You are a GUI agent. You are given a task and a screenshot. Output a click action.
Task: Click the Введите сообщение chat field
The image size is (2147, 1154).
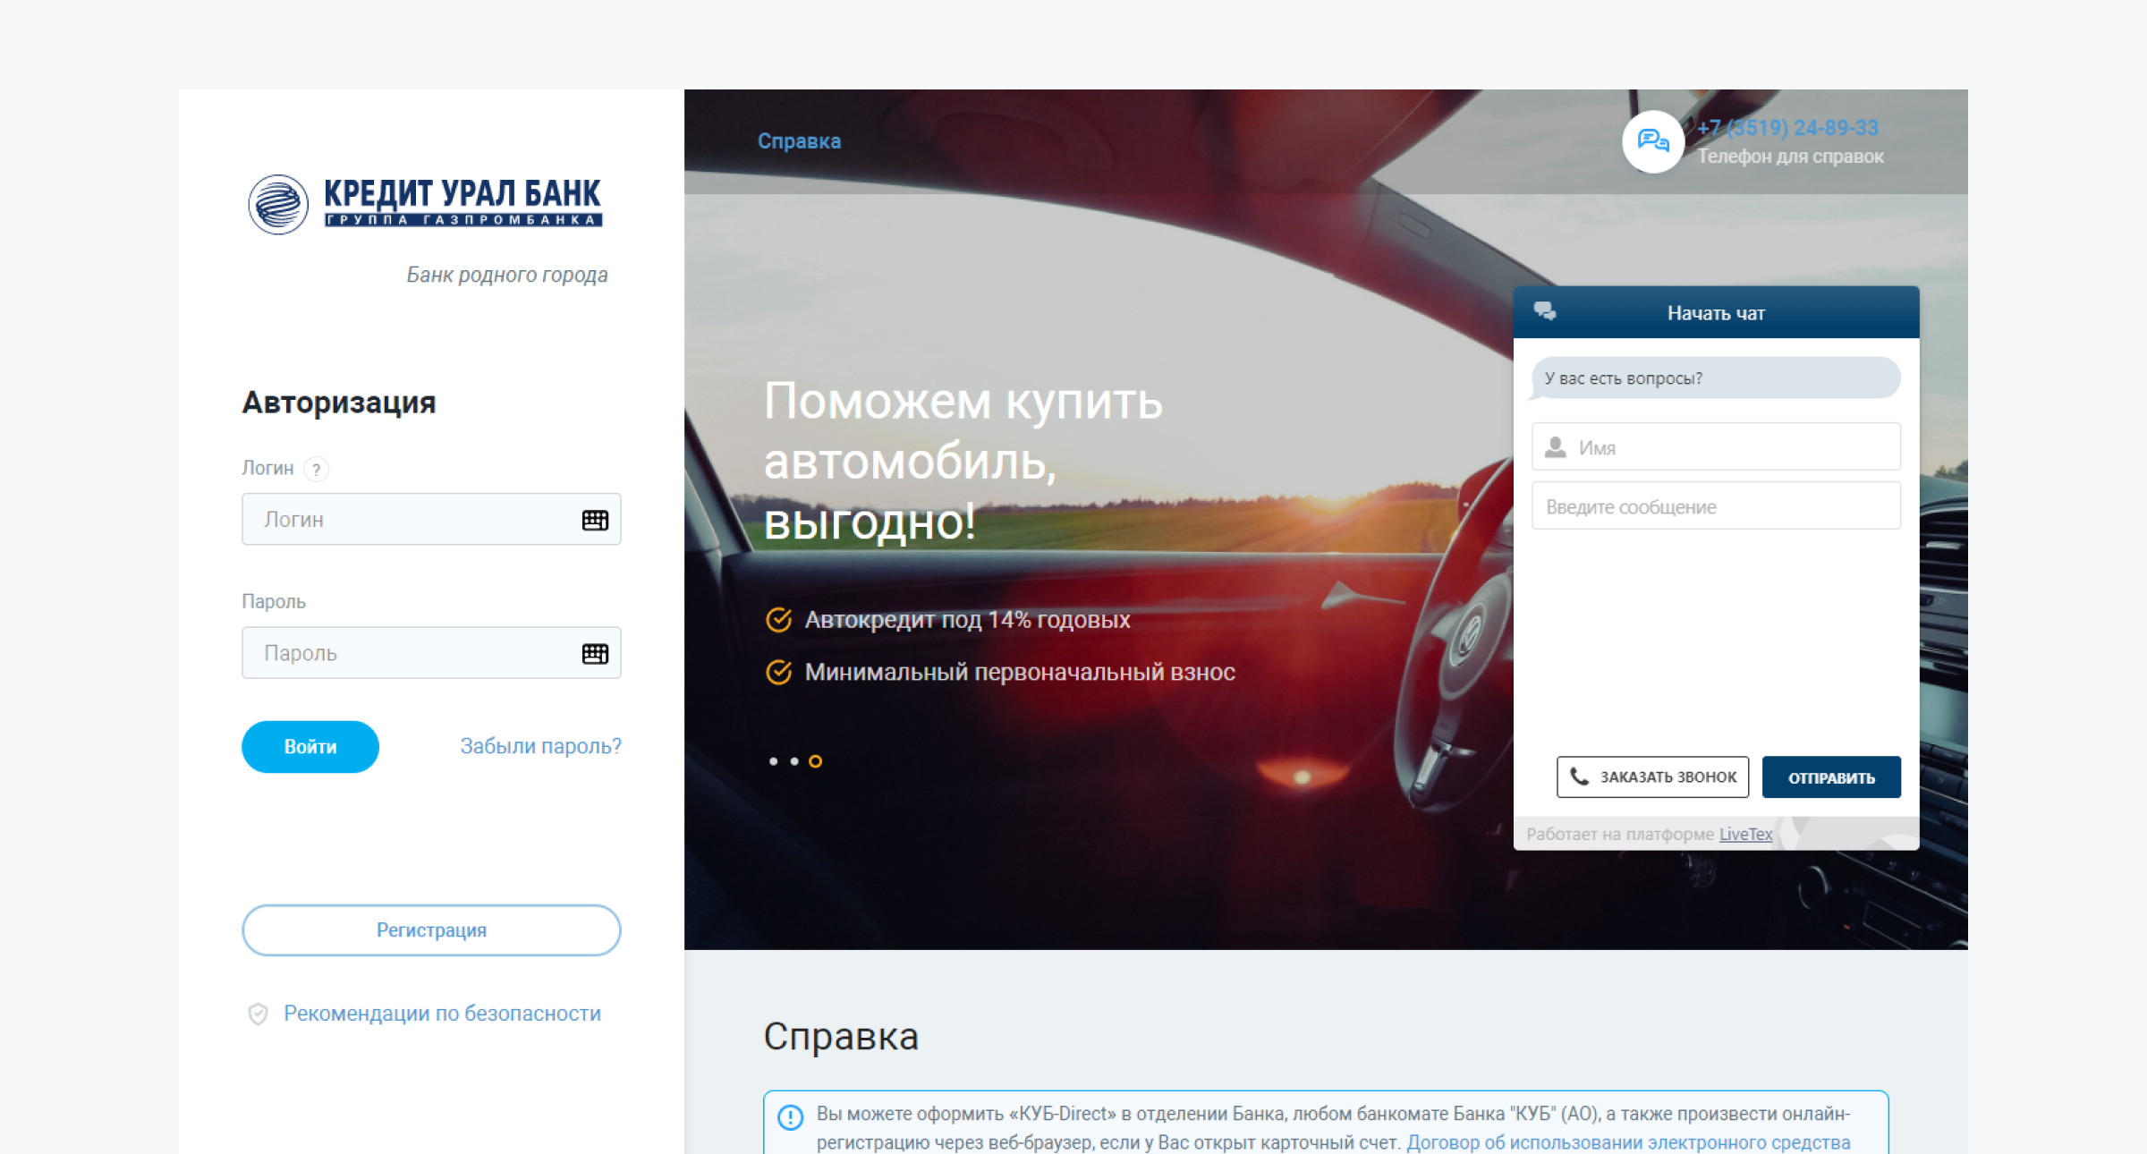click(1716, 506)
